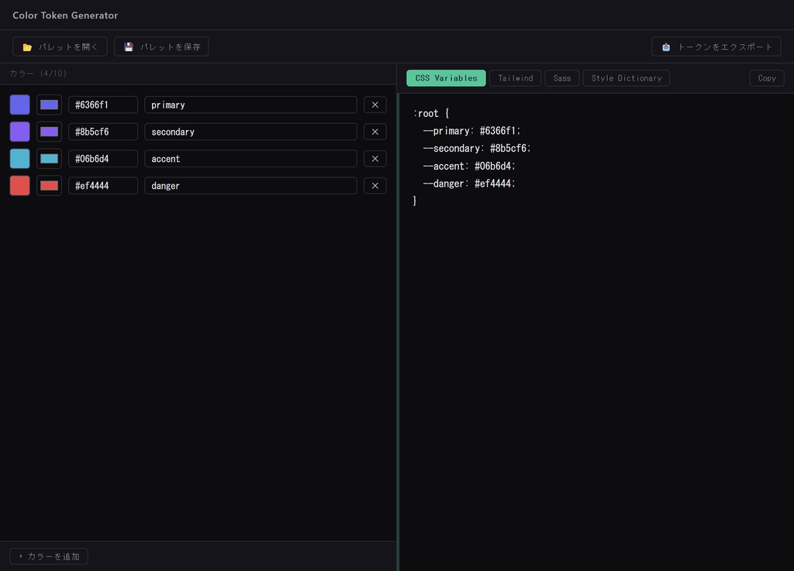Switch to Tailwind tab
The image size is (794, 571).
[515, 78]
